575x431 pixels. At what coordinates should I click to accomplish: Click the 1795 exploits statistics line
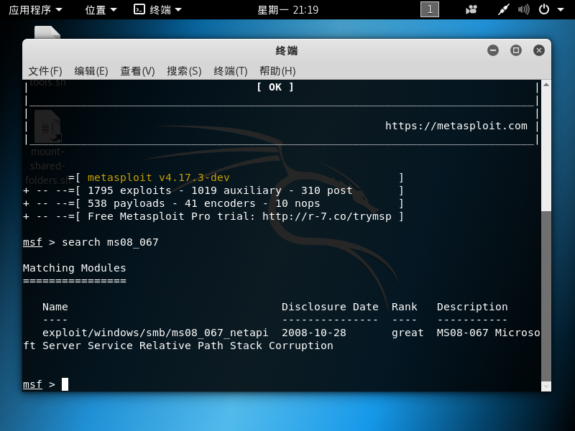click(x=213, y=190)
